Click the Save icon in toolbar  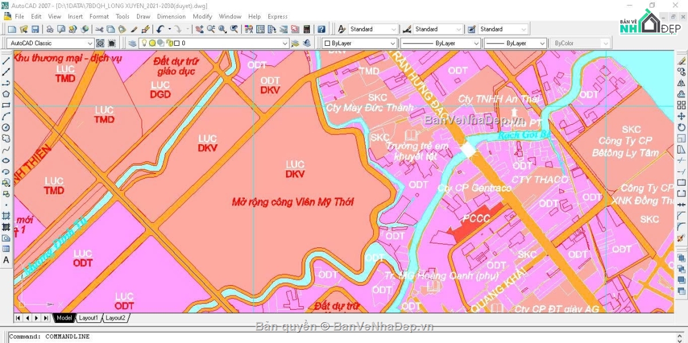click(35, 29)
